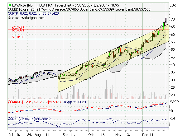Image resolution: width=187 pixels, height=140 pixels.
Task: Click the Dec 11 date marker on the time axis
Action: tap(146, 136)
